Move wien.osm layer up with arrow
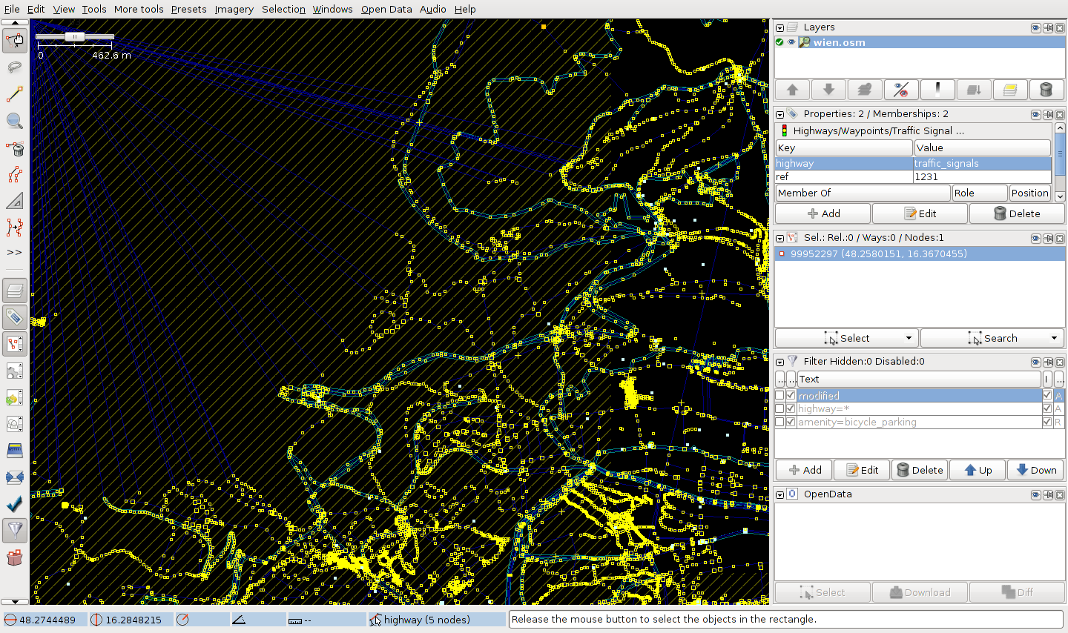Image resolution: width=1068 pixels, height=633 pixels. [x=792, y=90]
